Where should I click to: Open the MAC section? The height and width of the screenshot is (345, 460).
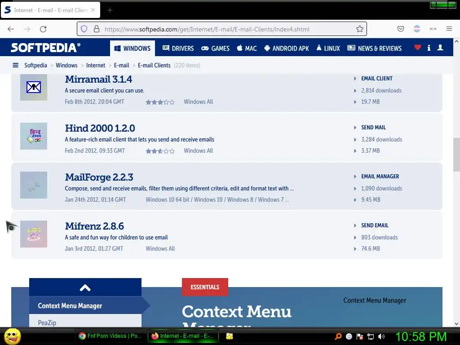point(247,48)
